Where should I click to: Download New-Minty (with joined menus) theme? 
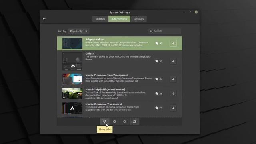click(173, 94)
